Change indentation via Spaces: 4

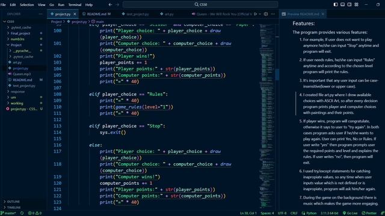[267, 214]
